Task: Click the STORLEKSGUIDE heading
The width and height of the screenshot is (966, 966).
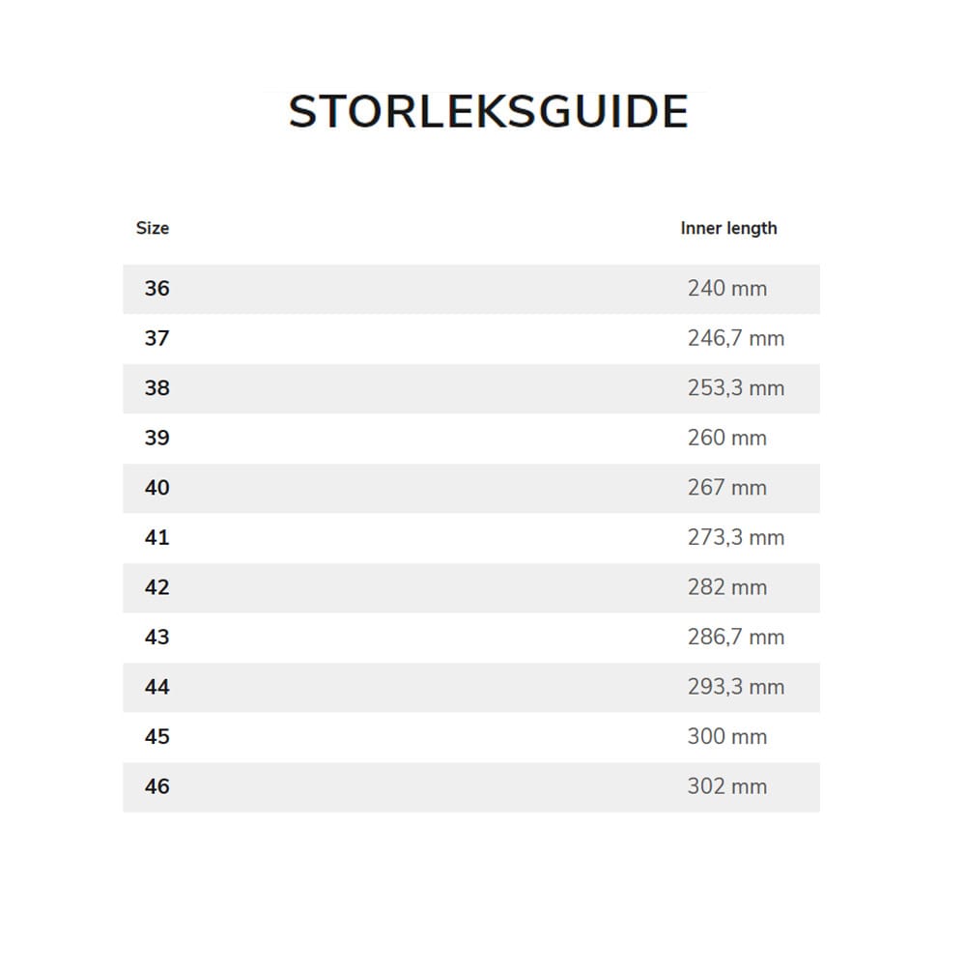Action: [488, 112]
